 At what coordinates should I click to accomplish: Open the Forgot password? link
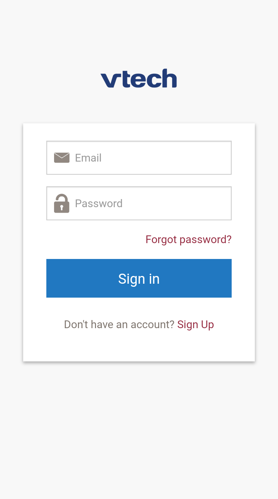(x=188, y=240)
